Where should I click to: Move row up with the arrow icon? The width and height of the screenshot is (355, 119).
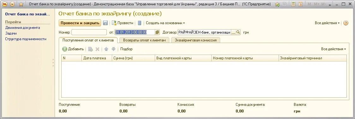tap(106, 49)
